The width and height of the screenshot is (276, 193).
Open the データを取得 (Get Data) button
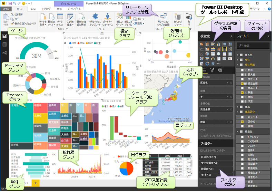[x=43, y=20]
